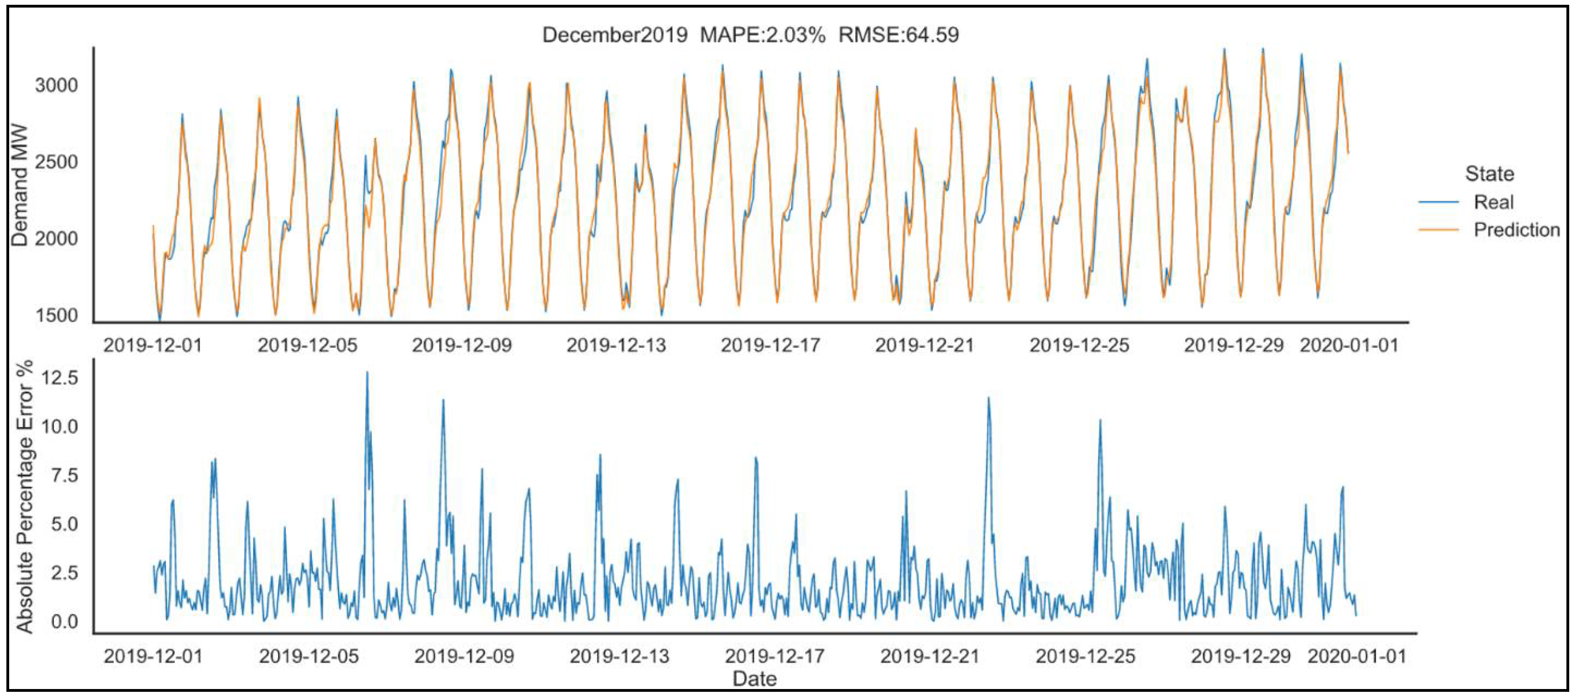This screenshot has width=1576, height=699.
Task: Click the 2019-12-01 tick on top chart
Action: point(152,346)
